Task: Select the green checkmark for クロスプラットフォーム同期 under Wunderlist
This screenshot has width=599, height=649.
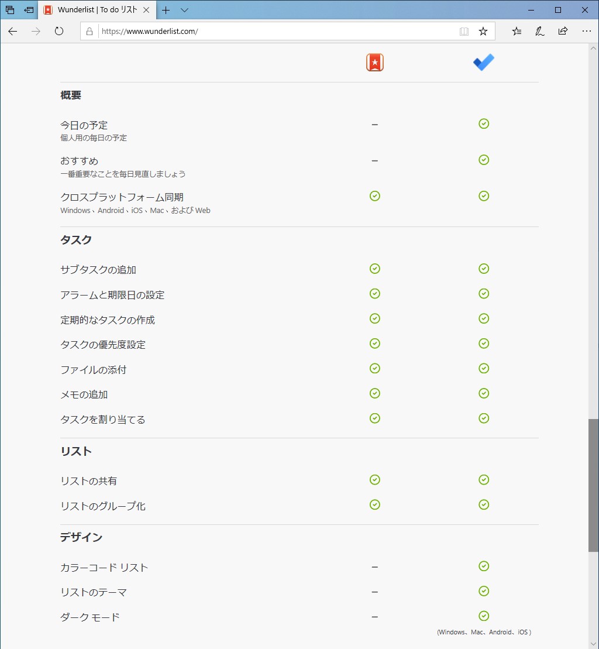Action: pyautogui.click(x=374, y=196)
